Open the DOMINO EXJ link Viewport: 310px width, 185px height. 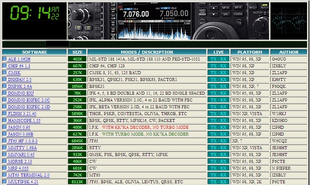[x=21, y=93]
